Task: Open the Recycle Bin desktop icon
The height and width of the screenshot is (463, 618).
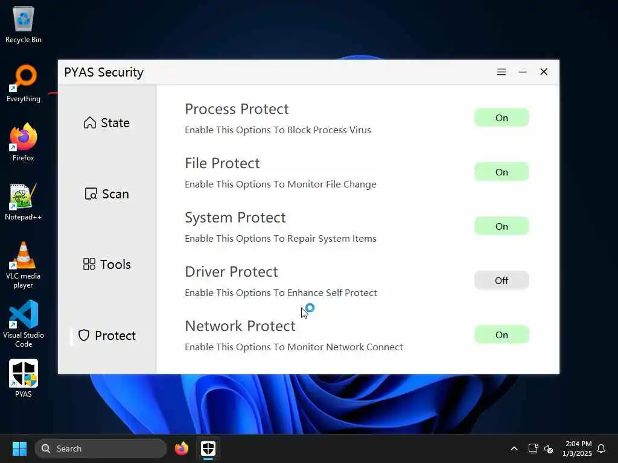Action: (24, 24)
